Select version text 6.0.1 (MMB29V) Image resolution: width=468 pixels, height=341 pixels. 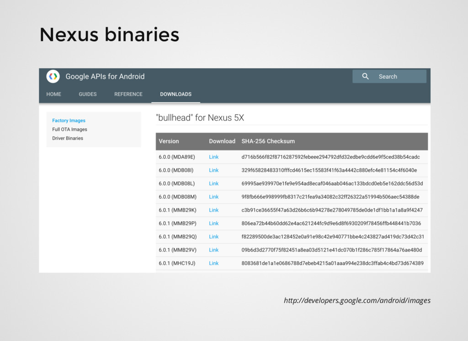tap(178, 250)
